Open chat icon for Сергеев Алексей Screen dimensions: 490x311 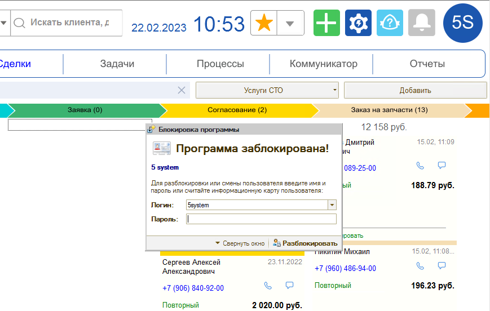(289, 285)
